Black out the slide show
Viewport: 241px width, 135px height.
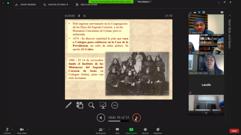click(x=103, y=105)
